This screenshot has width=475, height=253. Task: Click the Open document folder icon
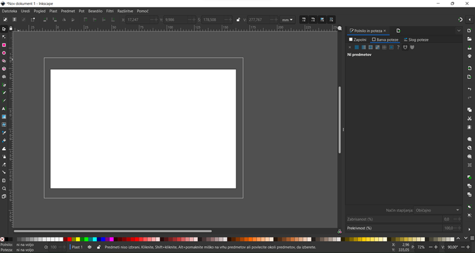(469, 39)
